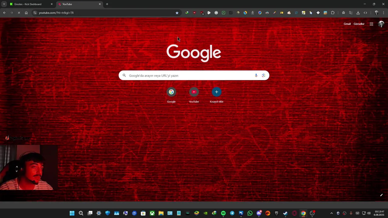Open the Windows Start menu

click(72, 213)
